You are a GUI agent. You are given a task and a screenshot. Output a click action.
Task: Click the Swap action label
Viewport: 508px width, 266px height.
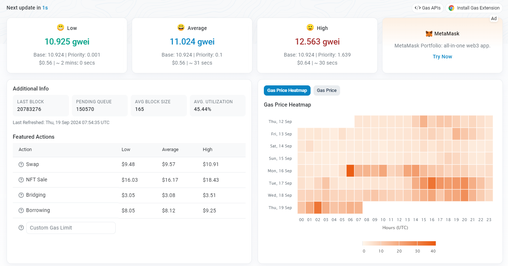tap(32, 165)
